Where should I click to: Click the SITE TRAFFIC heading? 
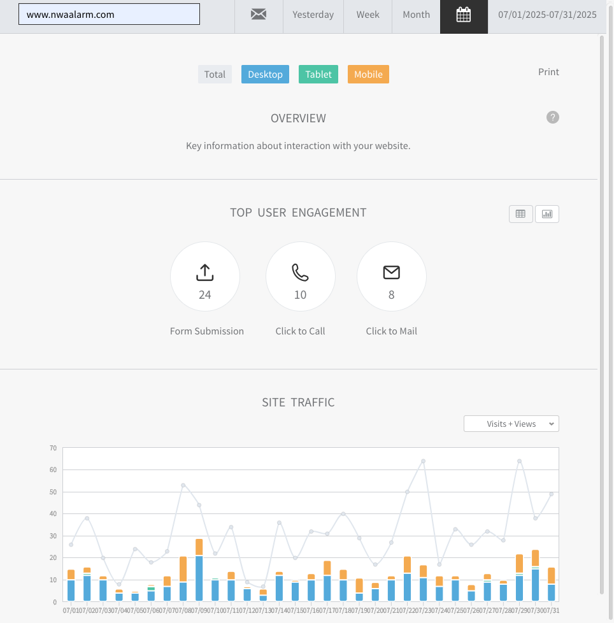pos(298,403)
